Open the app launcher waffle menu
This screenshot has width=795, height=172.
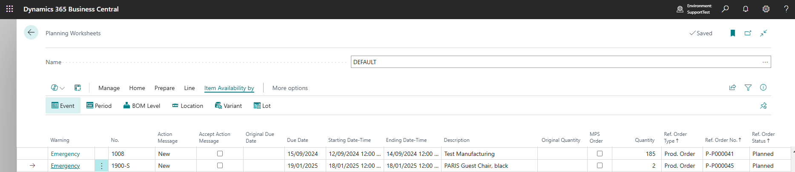click(x=10, y=9)
